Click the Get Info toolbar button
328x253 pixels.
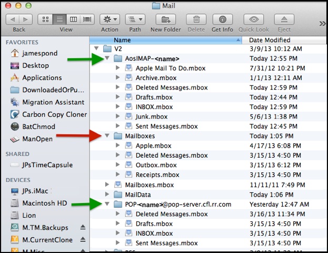[x=222, y=20]
